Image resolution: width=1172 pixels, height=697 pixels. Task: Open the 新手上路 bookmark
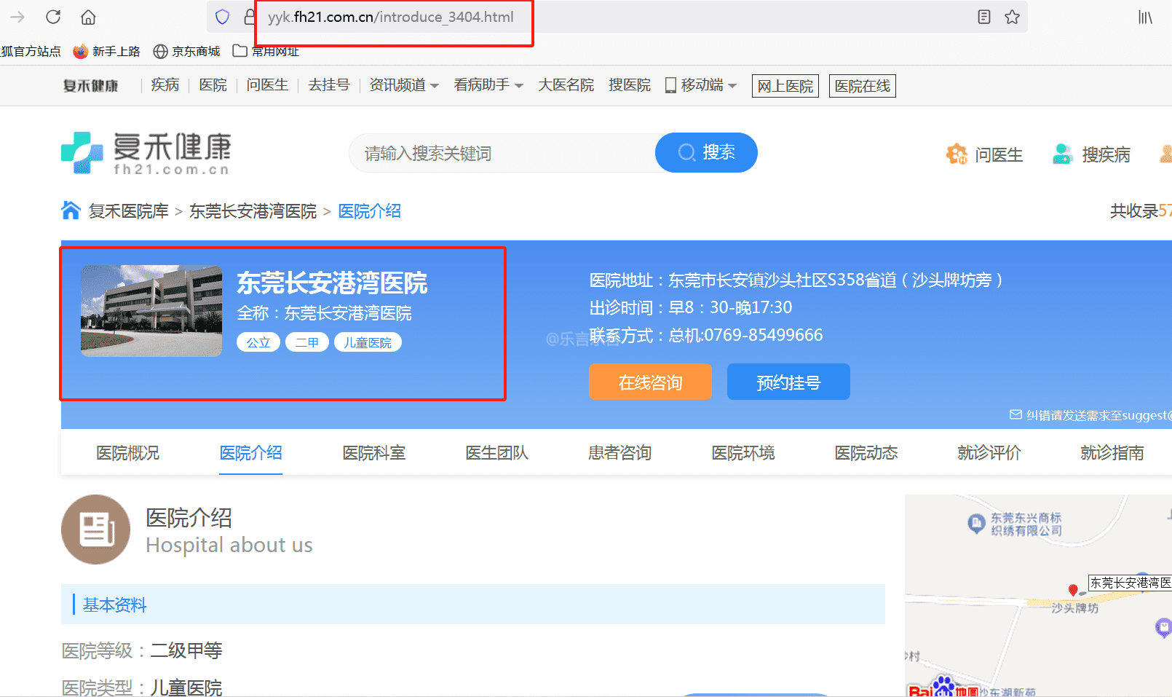pyautogui.click(x=107, y=51)
